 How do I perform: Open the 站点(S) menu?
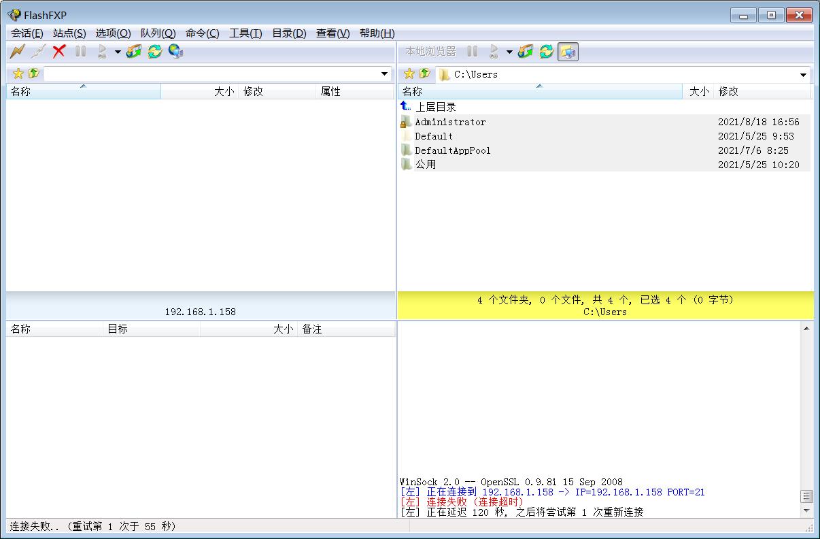(69, 33)
